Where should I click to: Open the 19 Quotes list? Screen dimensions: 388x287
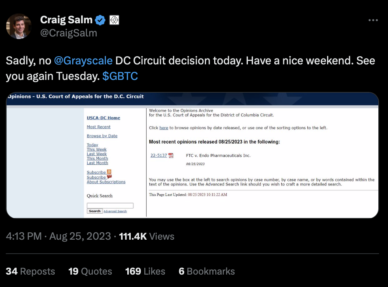90,271
